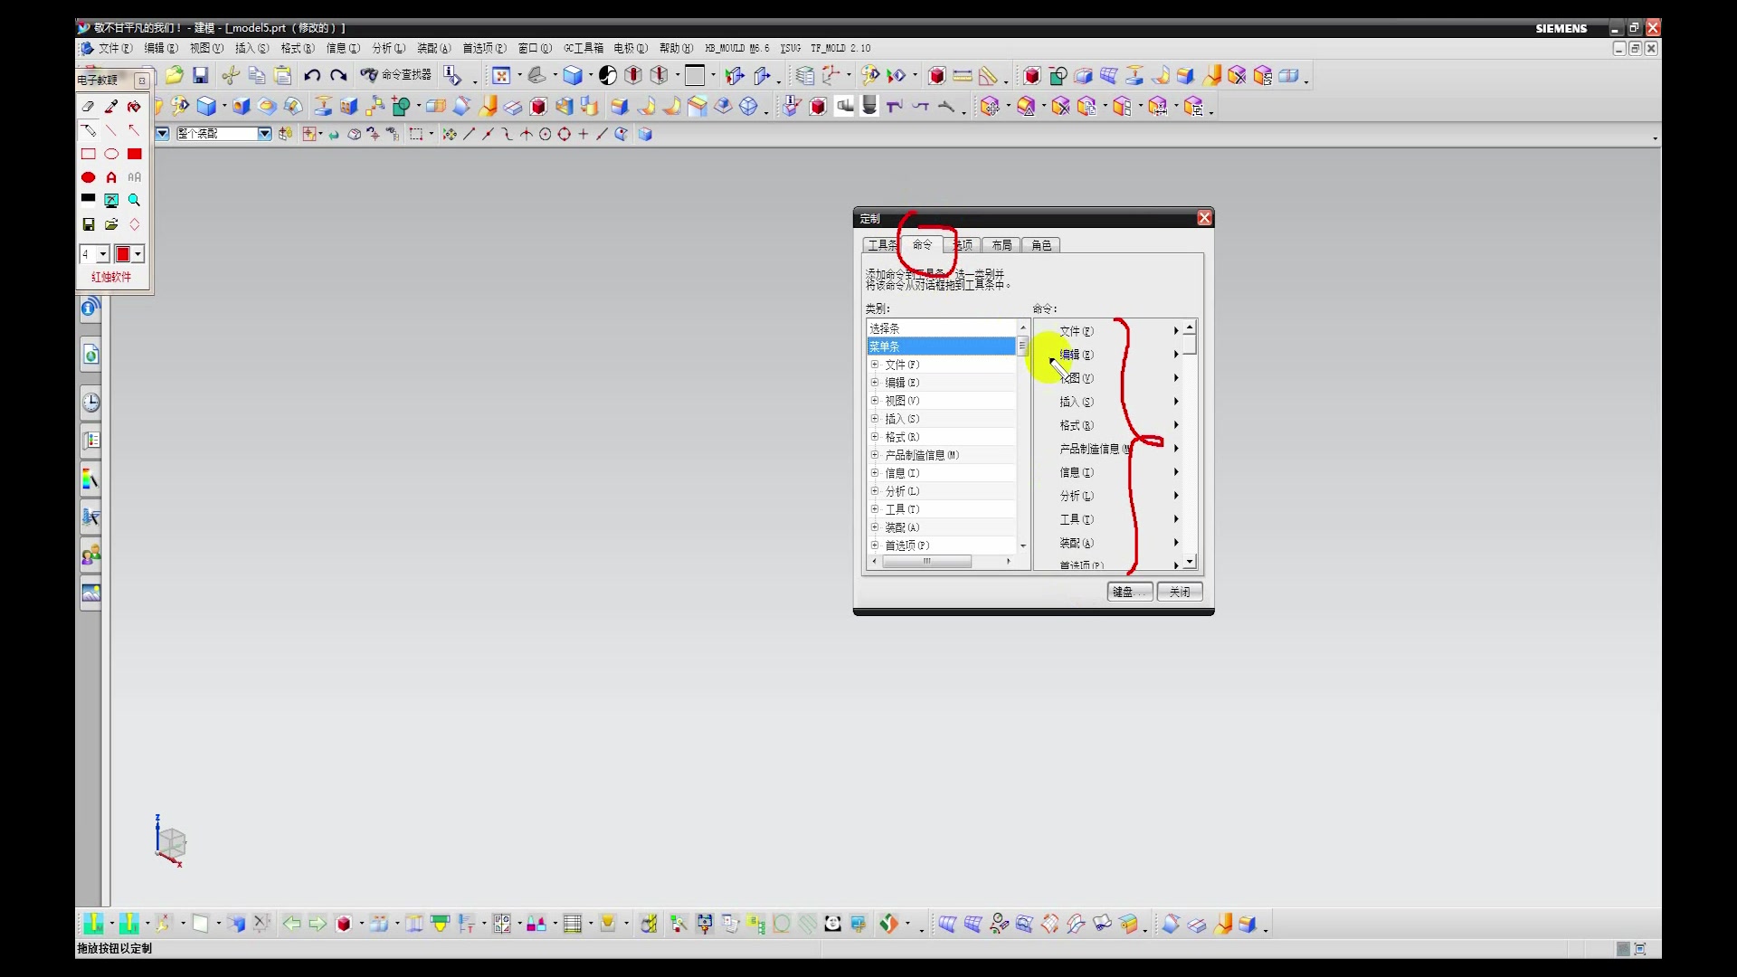Select the filled red rectangle tool

pos(134,154)
